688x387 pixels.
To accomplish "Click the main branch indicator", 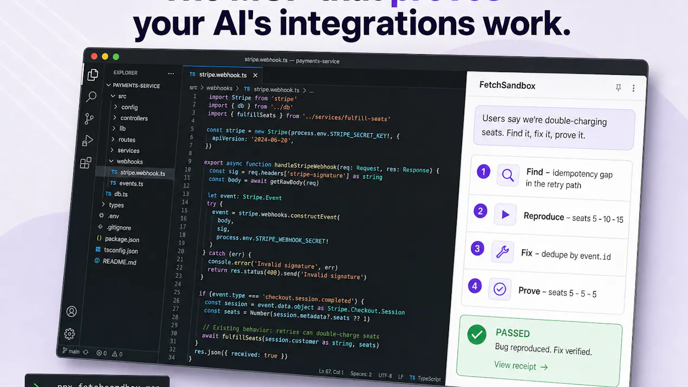I will coord(70,351).
